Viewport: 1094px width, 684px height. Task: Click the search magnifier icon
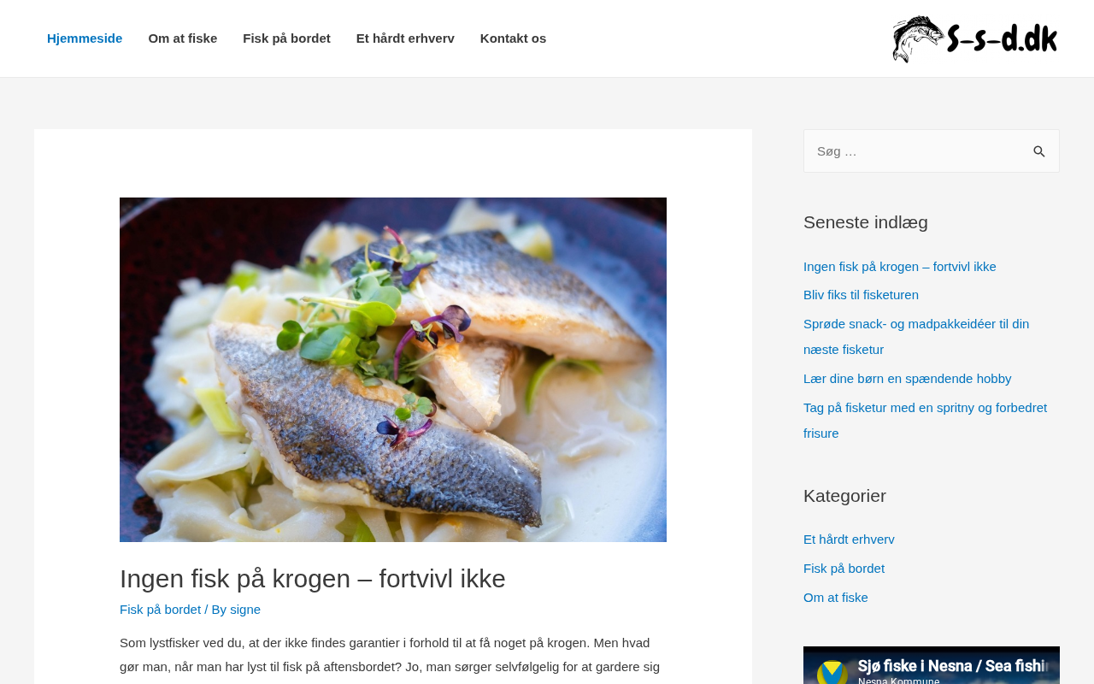[x=1039, y=151]
